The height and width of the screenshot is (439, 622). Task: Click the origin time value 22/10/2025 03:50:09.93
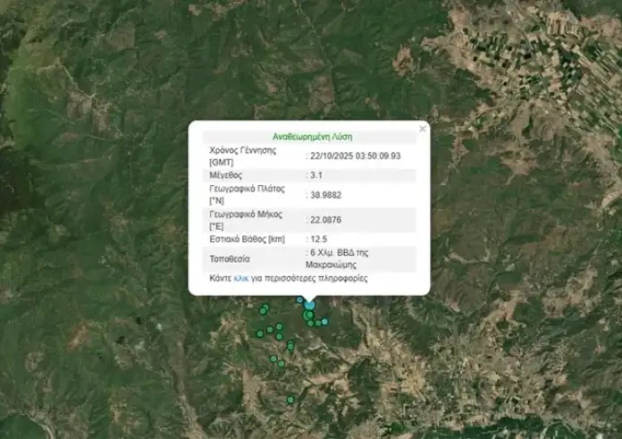click(356, 156)
